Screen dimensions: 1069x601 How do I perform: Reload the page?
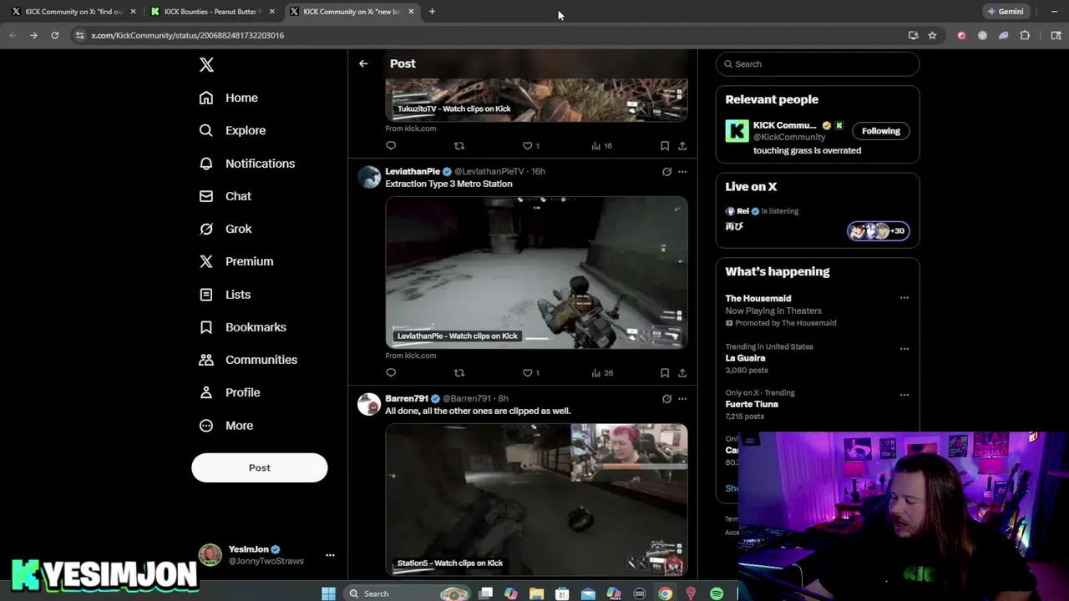click(54, 35)
